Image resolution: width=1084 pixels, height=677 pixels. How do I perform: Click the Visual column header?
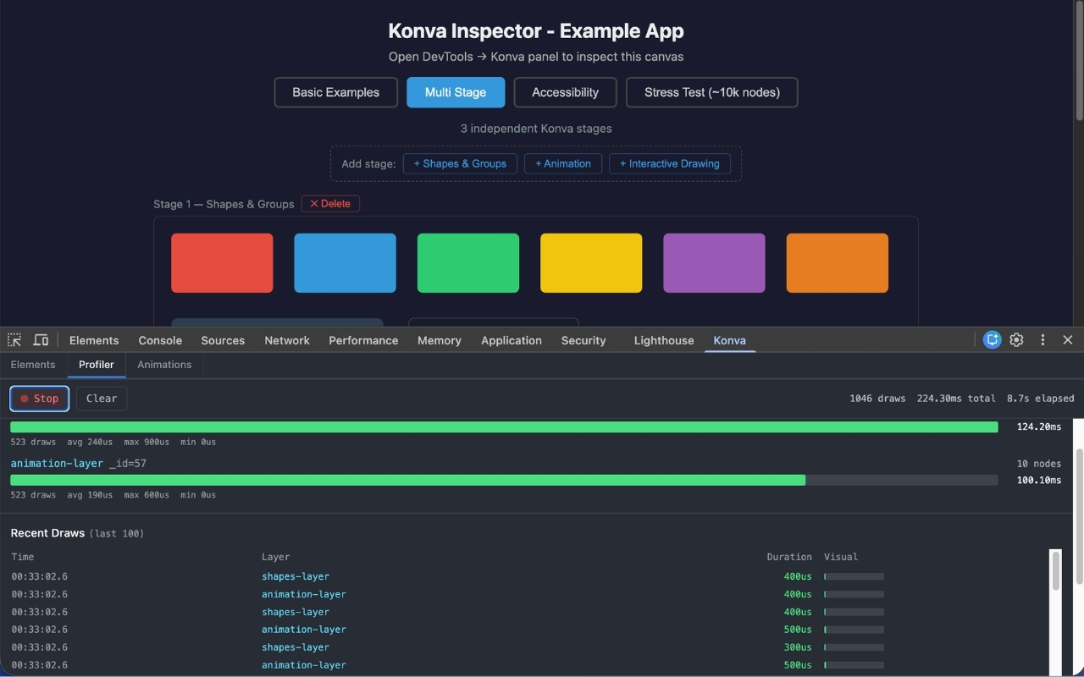point(841,557)
